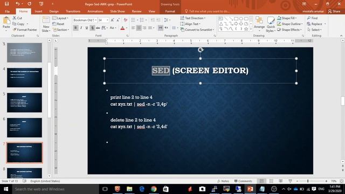Toggle italic formatting
Viewport: 345px width, 194px height.
[81, 28]
